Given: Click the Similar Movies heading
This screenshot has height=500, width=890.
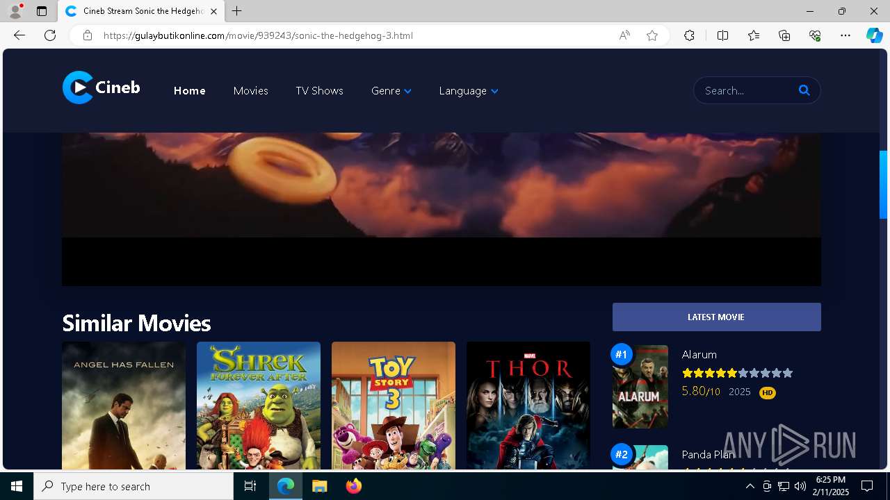Looking at the screenshot, I should pos(136,323).
